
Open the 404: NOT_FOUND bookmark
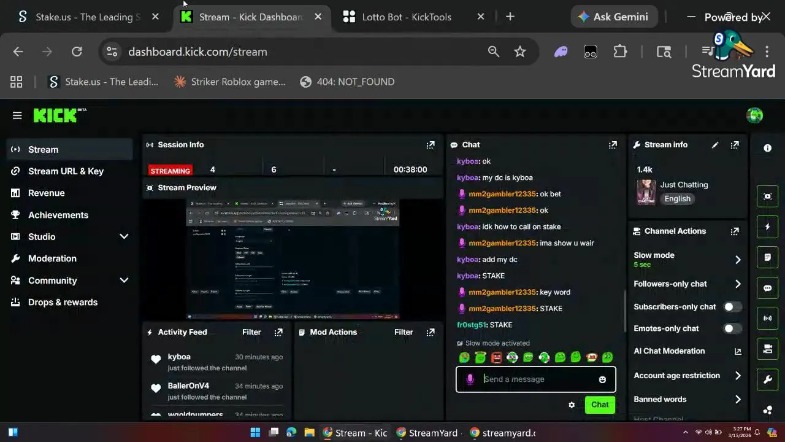coord(347,82)
